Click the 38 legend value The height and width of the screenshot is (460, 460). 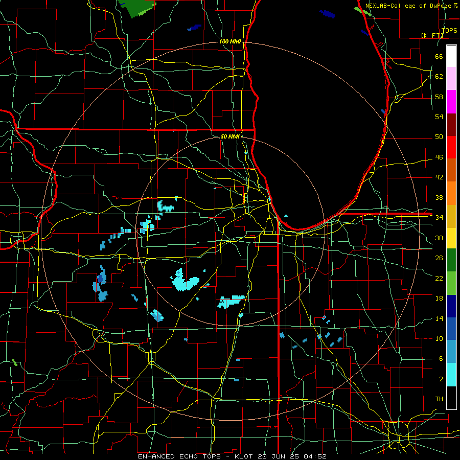coord(439,197)
